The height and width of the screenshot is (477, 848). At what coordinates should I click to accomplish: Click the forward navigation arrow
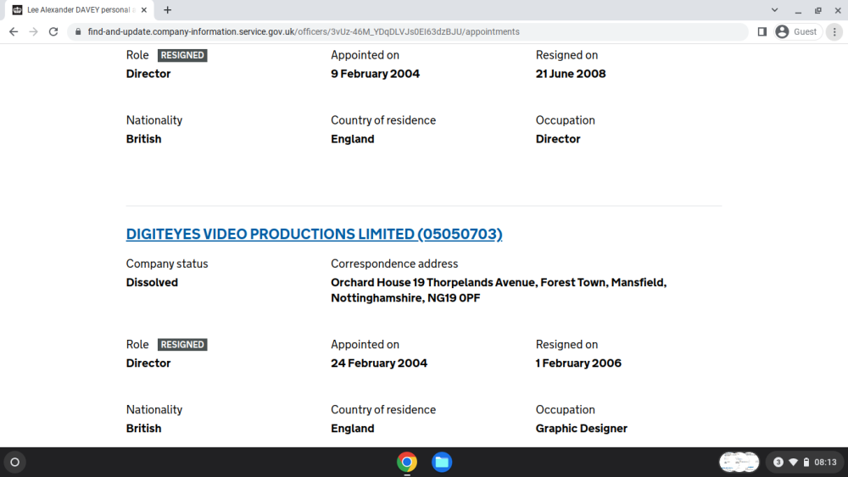coord(34,32)
